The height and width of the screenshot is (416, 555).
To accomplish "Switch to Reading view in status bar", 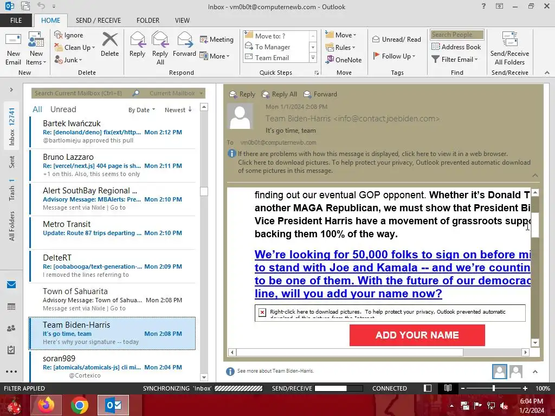I will coord(448,388).
